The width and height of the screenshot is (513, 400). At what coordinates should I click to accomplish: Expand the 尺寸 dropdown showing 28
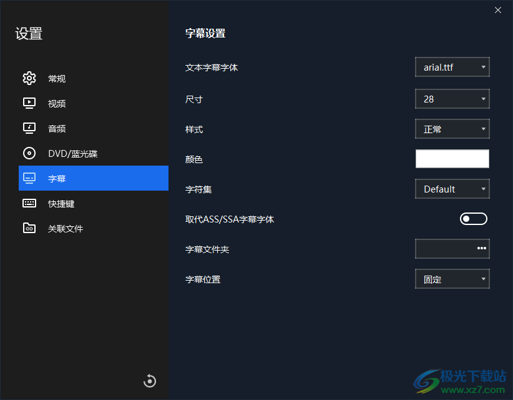pos(452,99)
